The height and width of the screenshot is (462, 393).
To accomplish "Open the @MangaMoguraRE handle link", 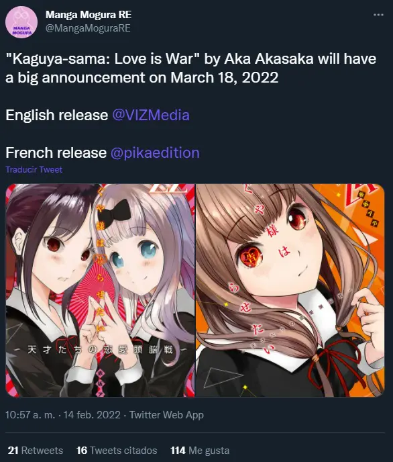I will 88,28.
